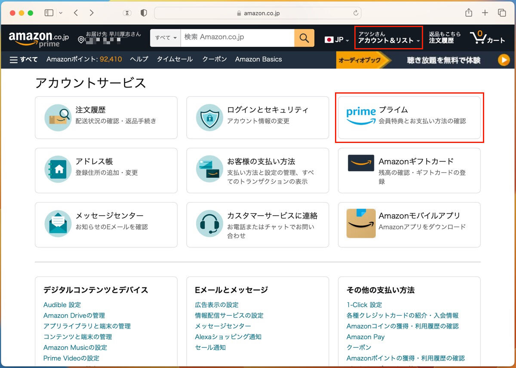516x368 pixels.
Task: Open 1-Click 設定 link
Action: (x=364, y=305)
